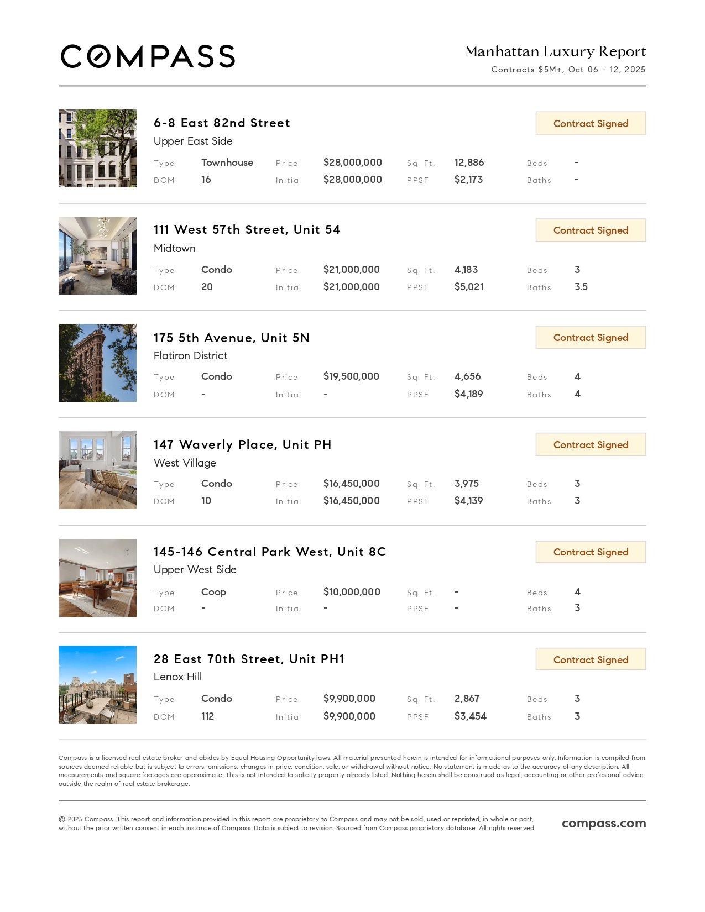The height and width of the screenshot is (912, 705).
Task: Click the 28 East 70th Street, Unit PH1 title
Action: click(249, 659)
